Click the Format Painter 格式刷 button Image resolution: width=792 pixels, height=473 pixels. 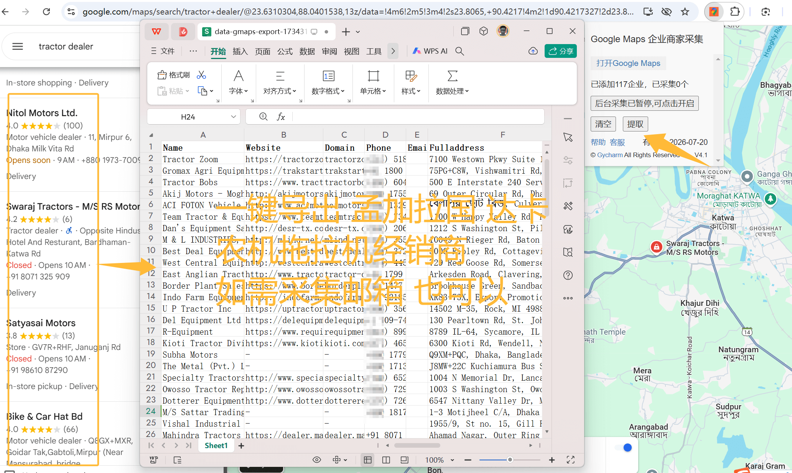click(x=174, y=75)
